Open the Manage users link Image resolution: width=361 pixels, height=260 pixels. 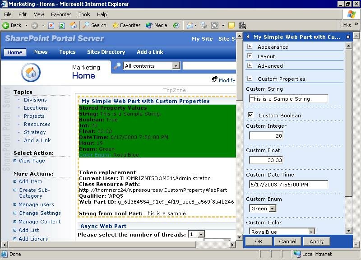tap(36, 204)
